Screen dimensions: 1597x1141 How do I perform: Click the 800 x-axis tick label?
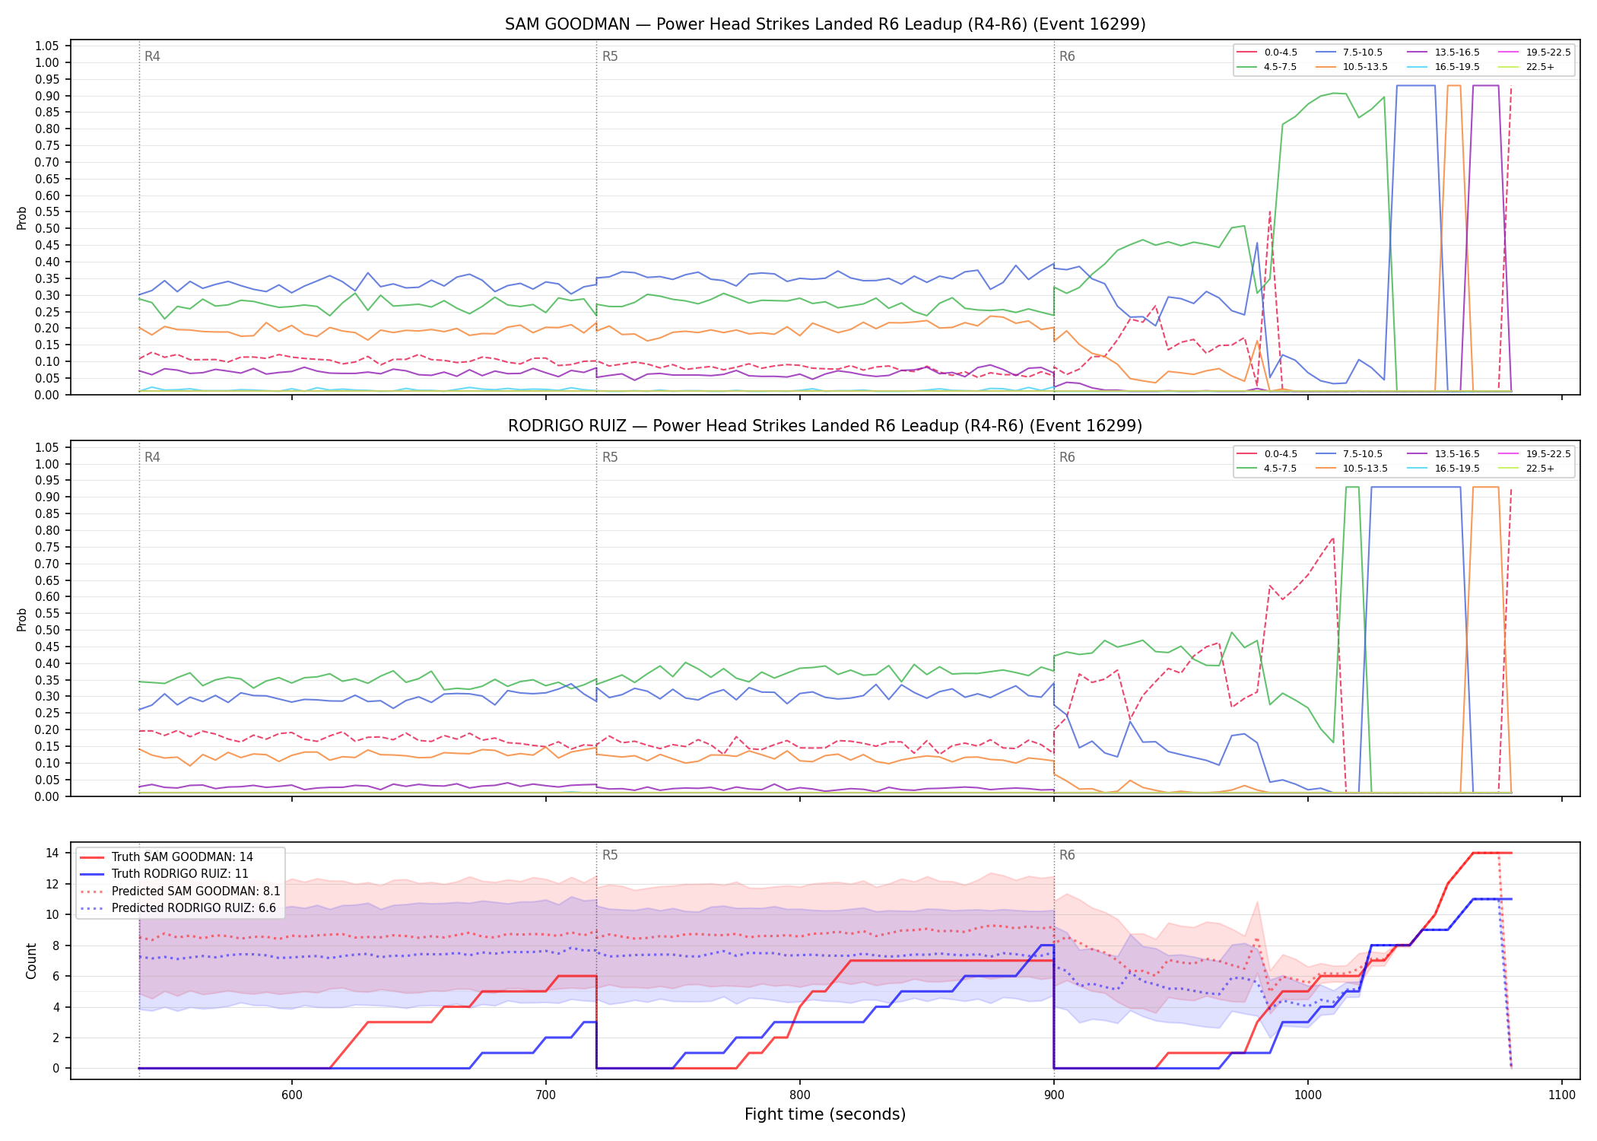pos(799,1095)
